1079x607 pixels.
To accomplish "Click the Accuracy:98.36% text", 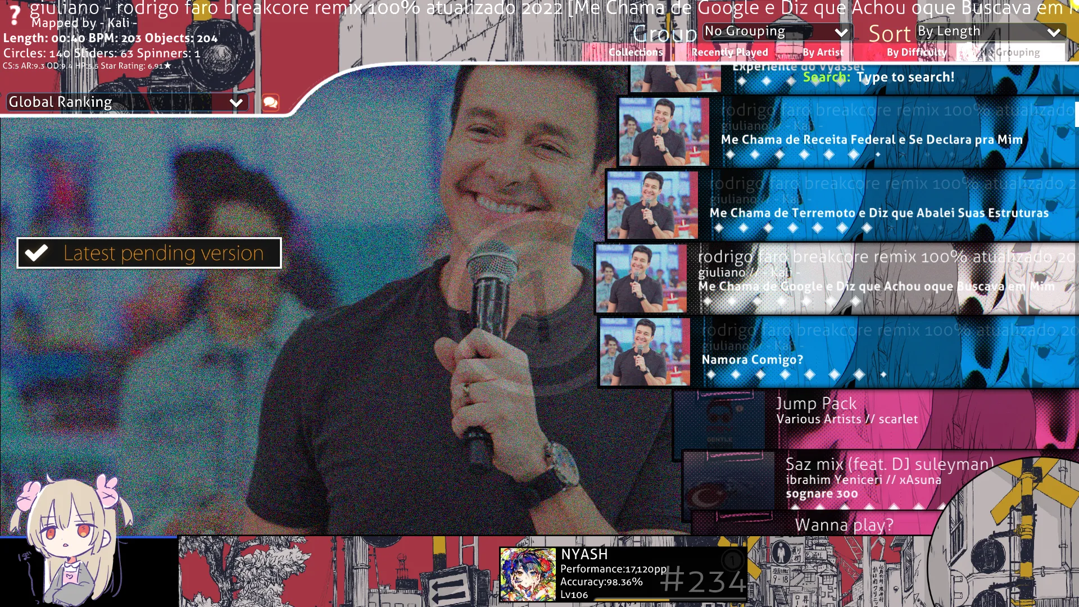I will coord(601,582).
